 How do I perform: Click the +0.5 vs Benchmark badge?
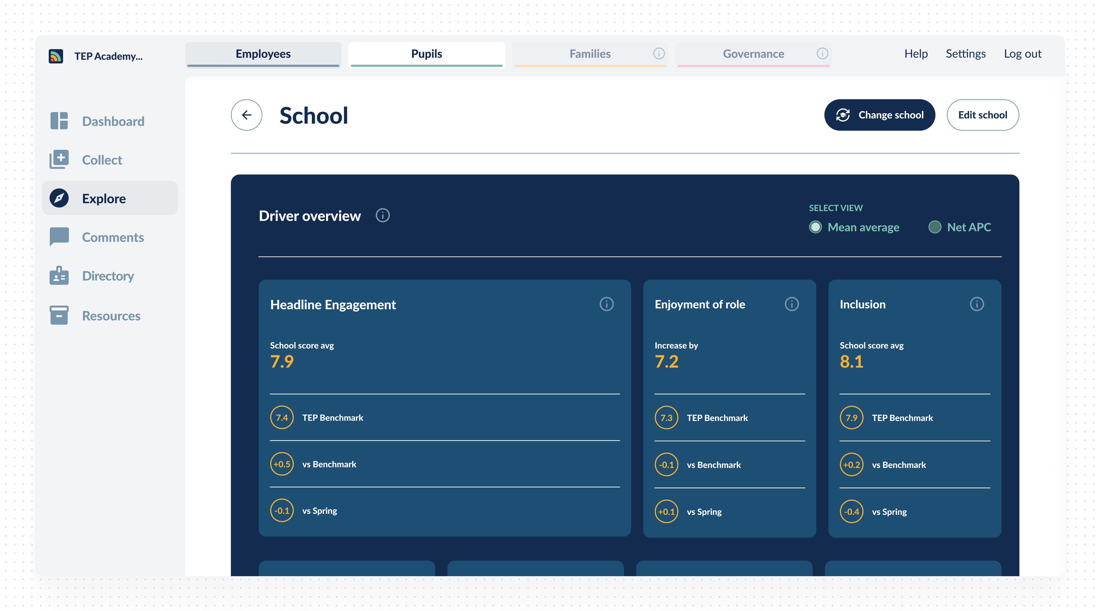[x=282, y=464]
